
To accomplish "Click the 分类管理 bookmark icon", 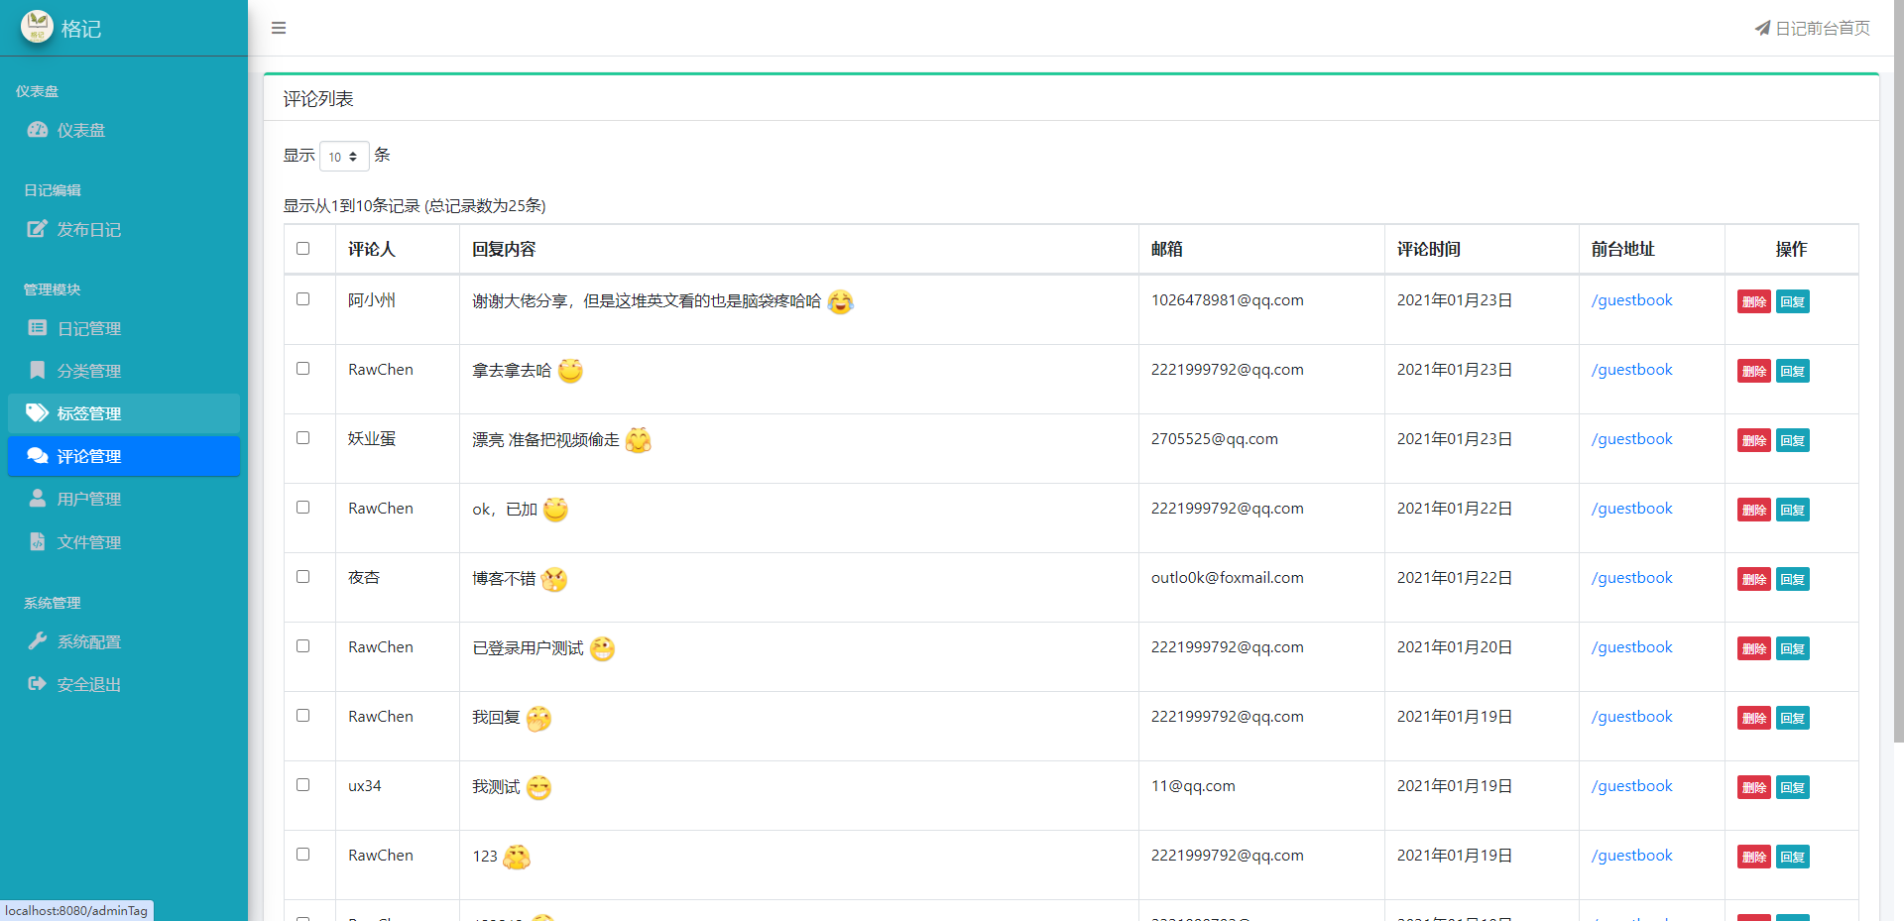I will pos(38,370).
